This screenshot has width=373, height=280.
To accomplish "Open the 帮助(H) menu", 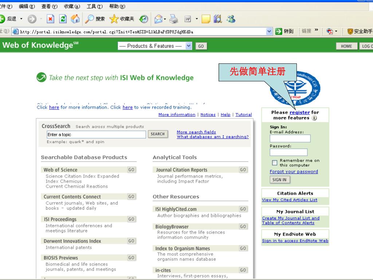I will (x=117, y=7).
